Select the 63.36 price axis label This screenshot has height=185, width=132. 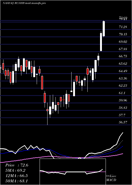click(123, 78)
